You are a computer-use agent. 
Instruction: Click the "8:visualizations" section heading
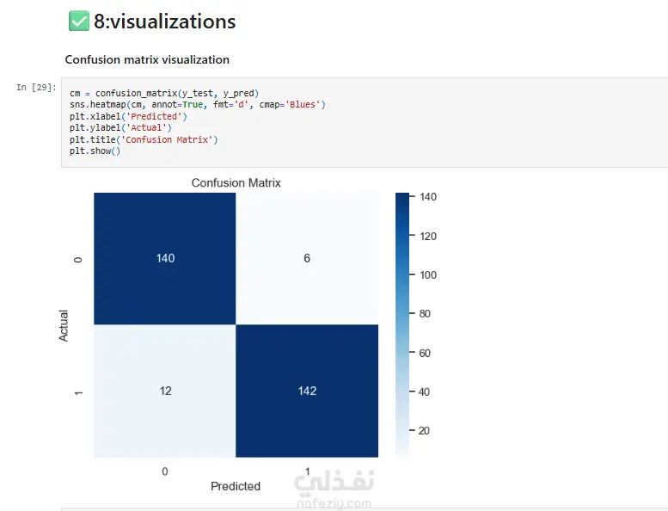pyautogui.click(x=164, y=22)
